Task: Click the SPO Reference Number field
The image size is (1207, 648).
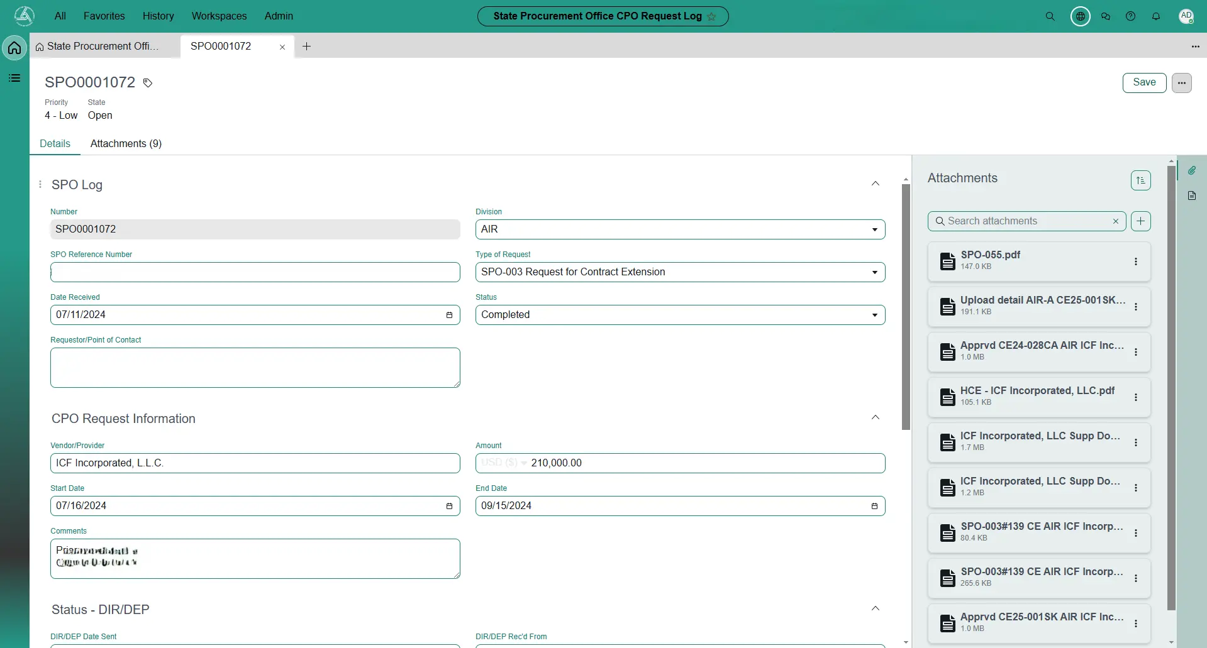Action: 255,272
